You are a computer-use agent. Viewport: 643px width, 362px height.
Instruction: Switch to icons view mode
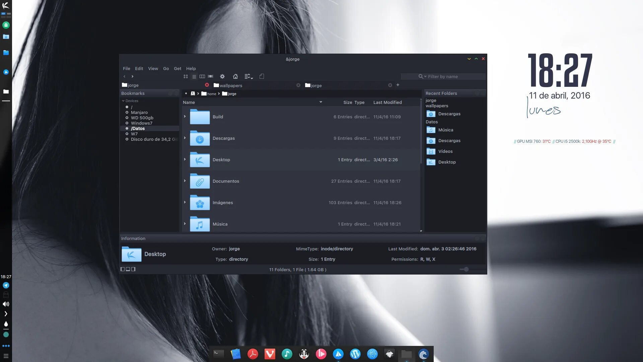pos(186,76)
